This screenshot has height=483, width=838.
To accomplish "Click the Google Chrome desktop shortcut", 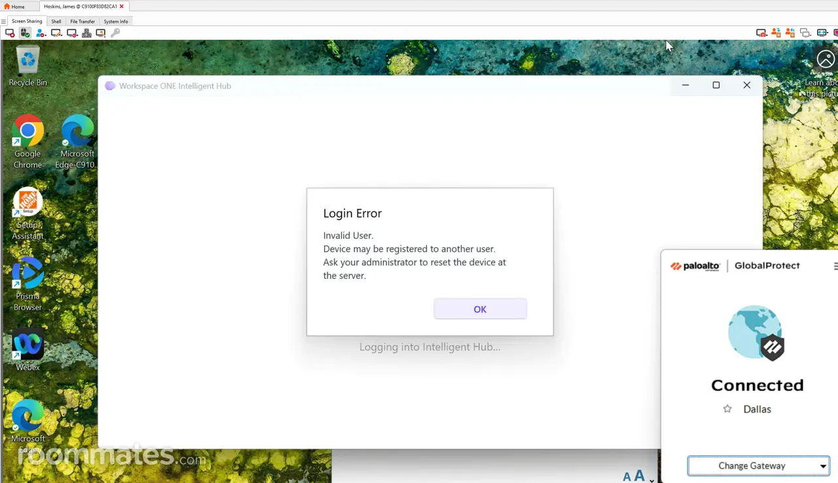I will (27, 142).
